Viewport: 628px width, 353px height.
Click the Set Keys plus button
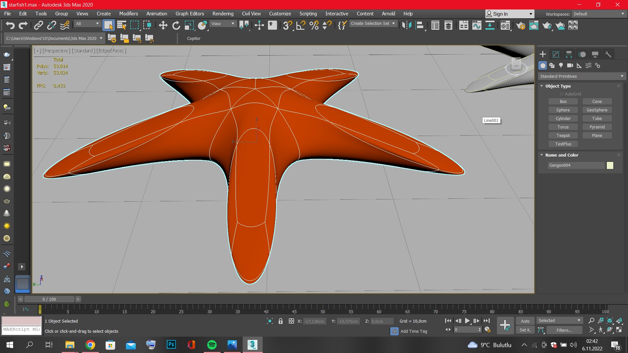coord(505,325)
